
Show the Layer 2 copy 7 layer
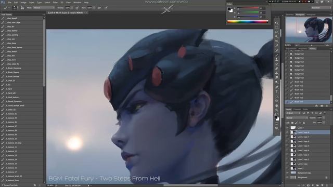click(287, 137)
